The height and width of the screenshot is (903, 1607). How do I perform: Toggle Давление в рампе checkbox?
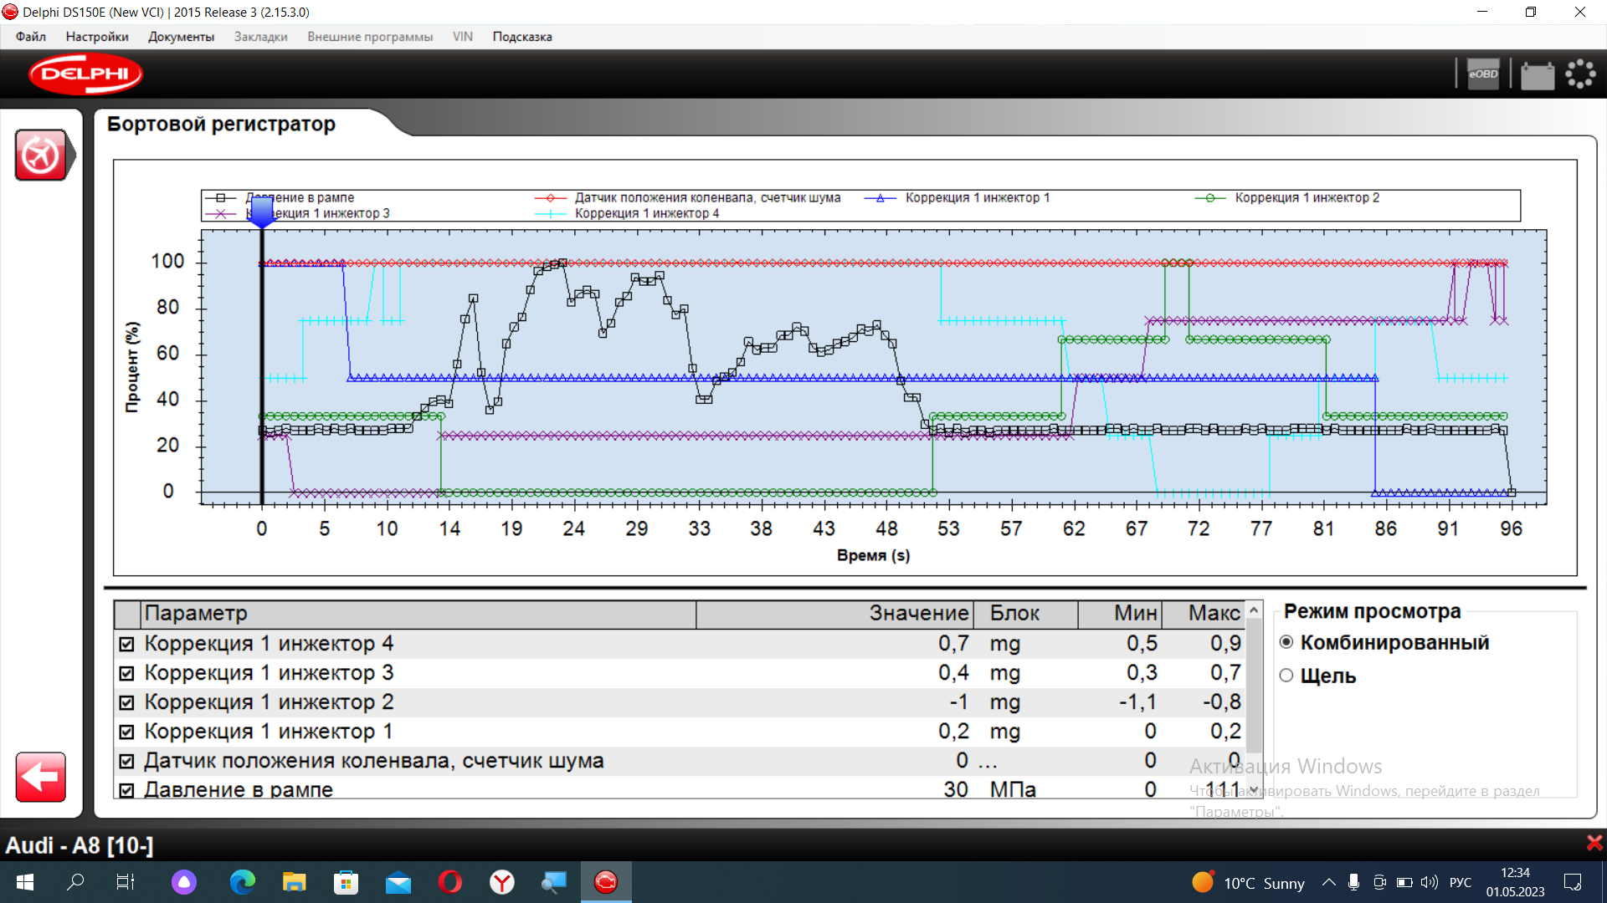pyautogui.click(x=126, y=790)
